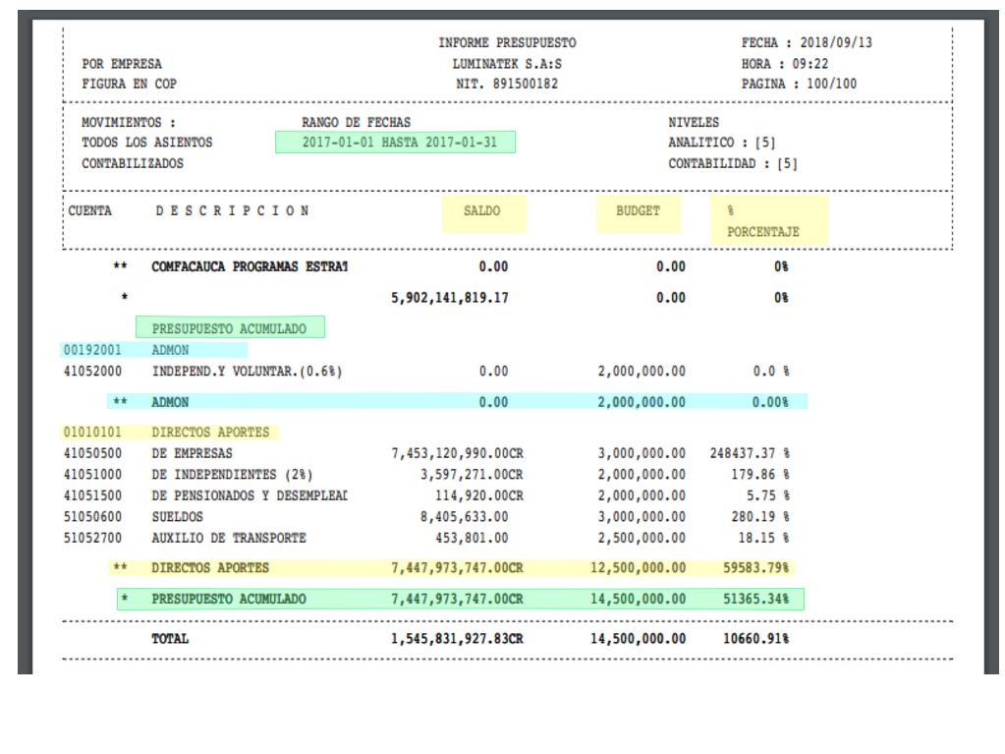
Task: Click the green PRESUPUESTO ACUMULADO section heading
Action: click(x=229, y=329)
